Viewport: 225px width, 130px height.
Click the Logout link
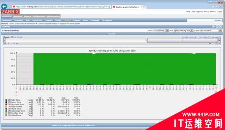[x=219, y=12]
